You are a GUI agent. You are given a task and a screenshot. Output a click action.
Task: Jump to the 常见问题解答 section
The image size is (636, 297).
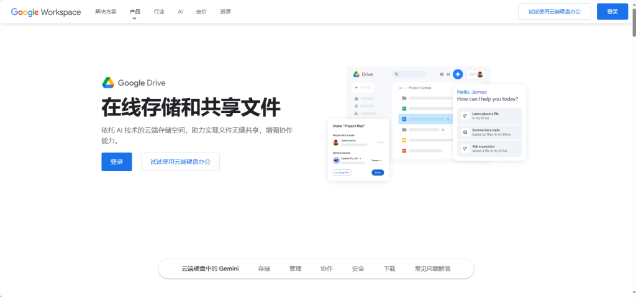[432, 268]
